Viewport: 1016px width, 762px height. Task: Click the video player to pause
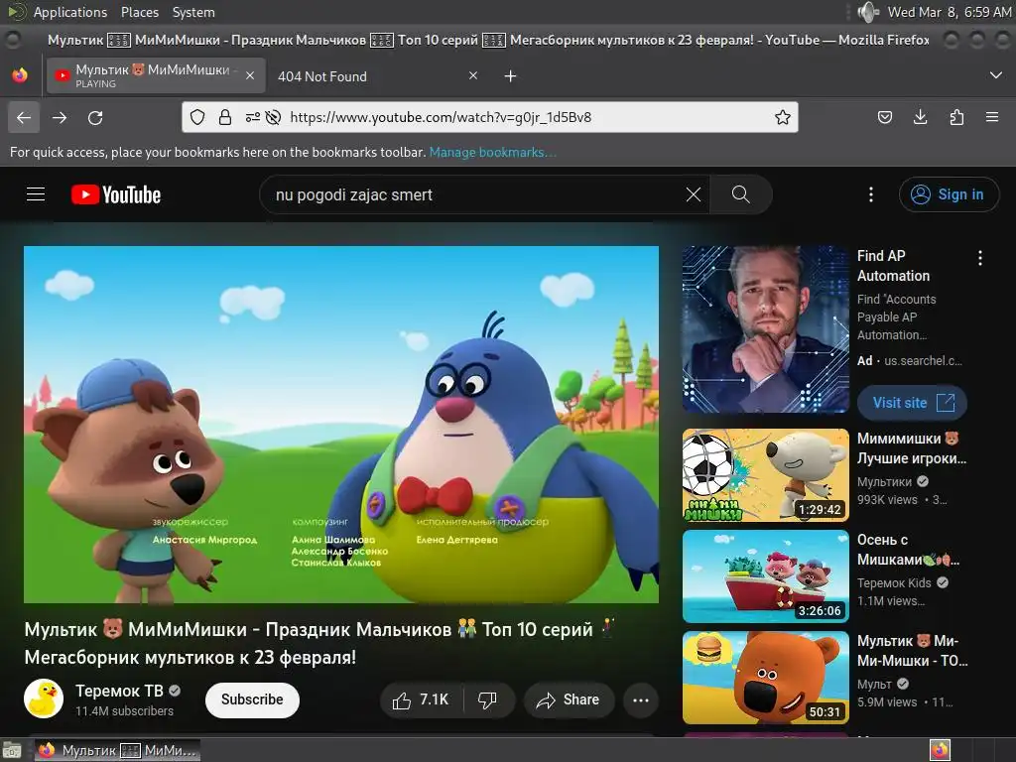[x=341, y=425]
